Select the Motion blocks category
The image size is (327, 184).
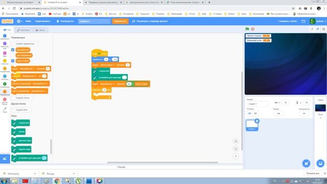[x=5, y=37]
